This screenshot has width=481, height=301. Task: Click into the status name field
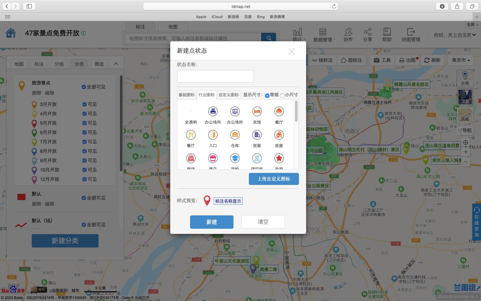point(215,76)
